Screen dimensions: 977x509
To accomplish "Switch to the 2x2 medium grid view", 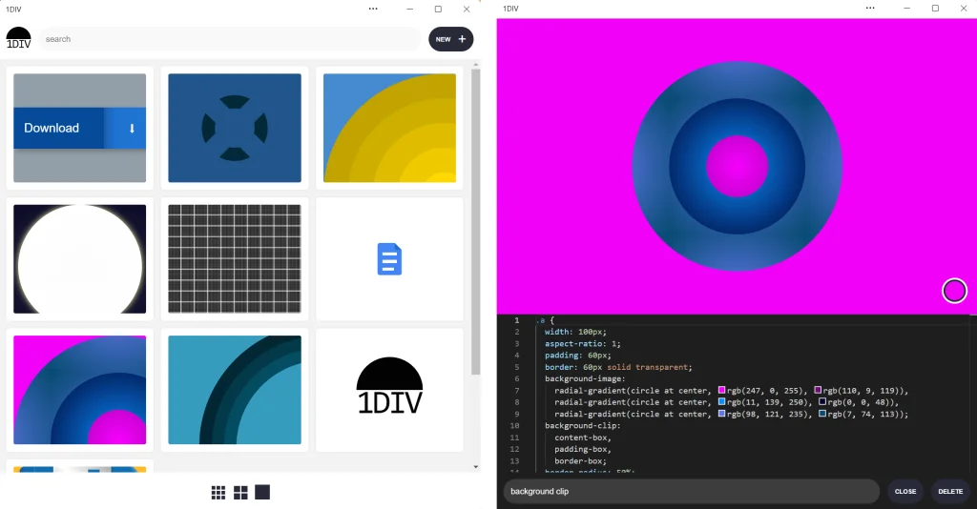I will coord(240,492).
